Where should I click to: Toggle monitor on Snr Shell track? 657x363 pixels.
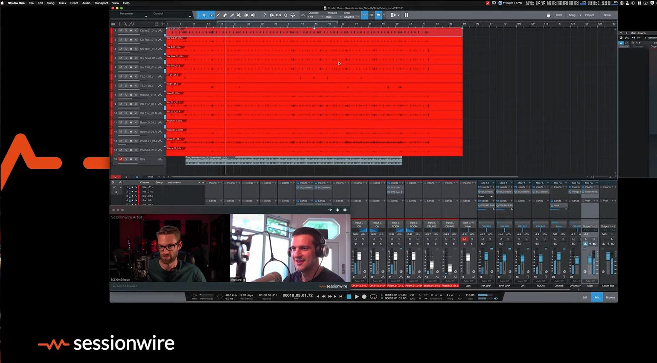click(x=136, y=58)
